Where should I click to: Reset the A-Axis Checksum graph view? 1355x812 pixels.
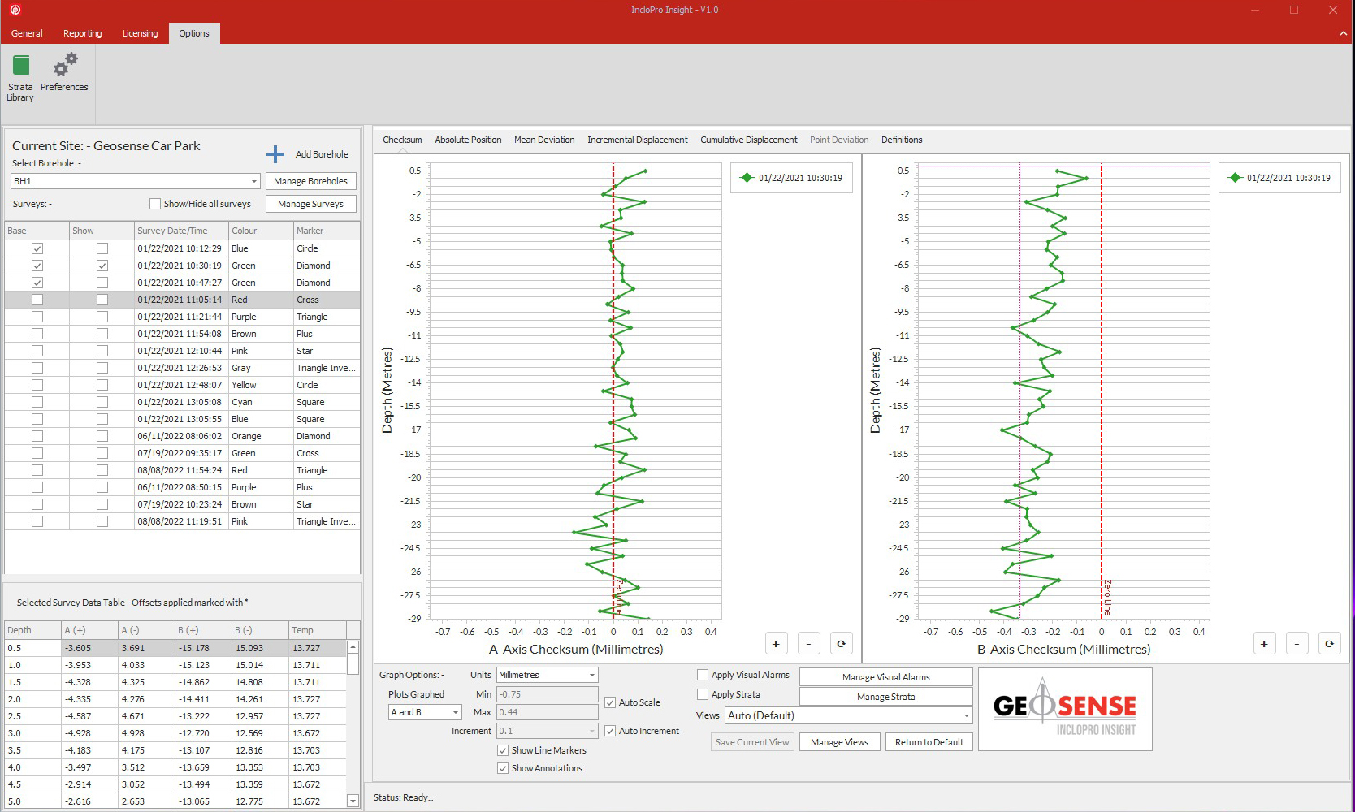pyautogui.click(x=842, y=644)
